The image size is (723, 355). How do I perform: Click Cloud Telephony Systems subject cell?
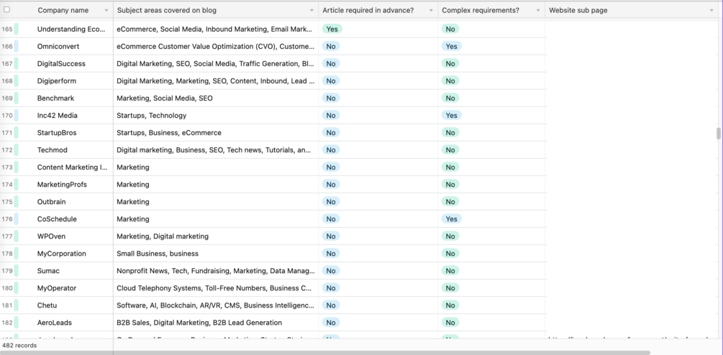pyautogui.click(x=216, y=287)
